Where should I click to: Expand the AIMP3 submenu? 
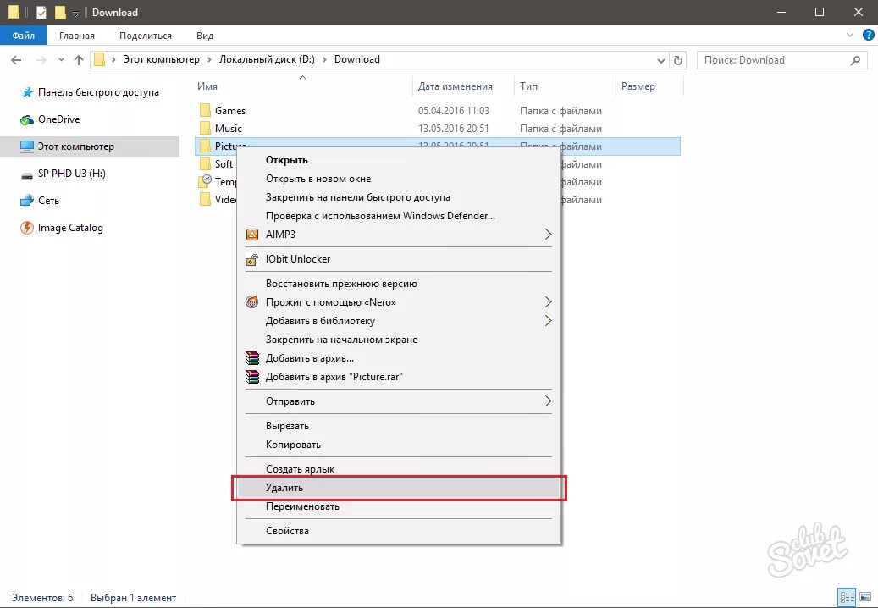tap(399, 234)
